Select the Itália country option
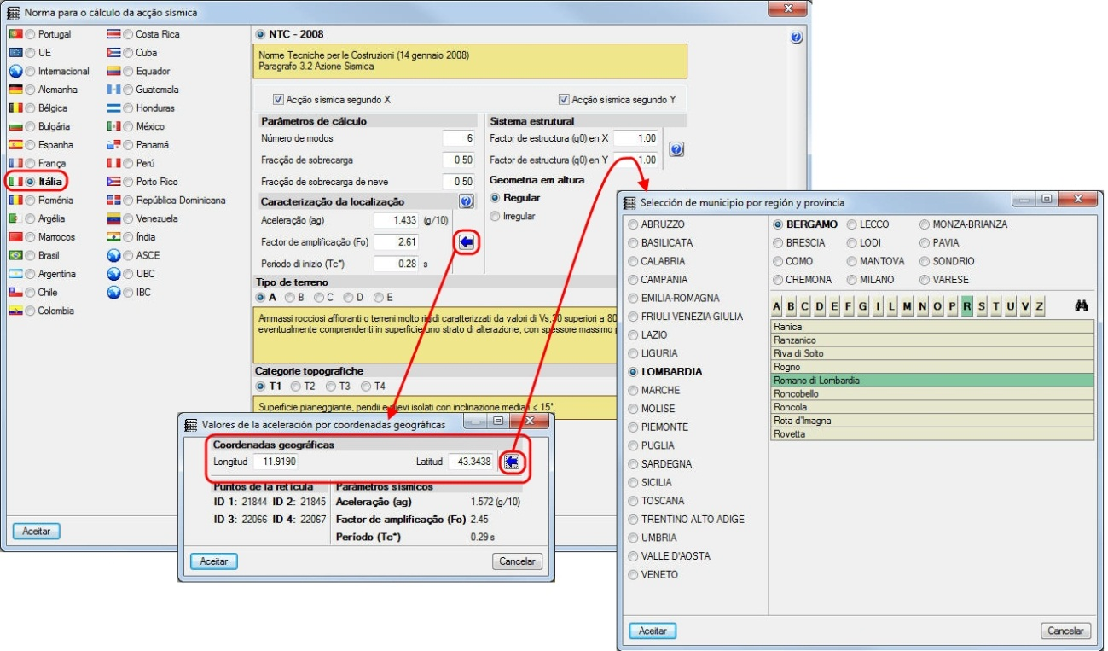 click(x=32, y=182)
